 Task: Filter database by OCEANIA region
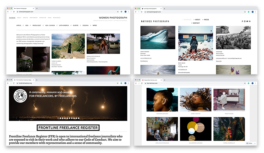(85, 25)
